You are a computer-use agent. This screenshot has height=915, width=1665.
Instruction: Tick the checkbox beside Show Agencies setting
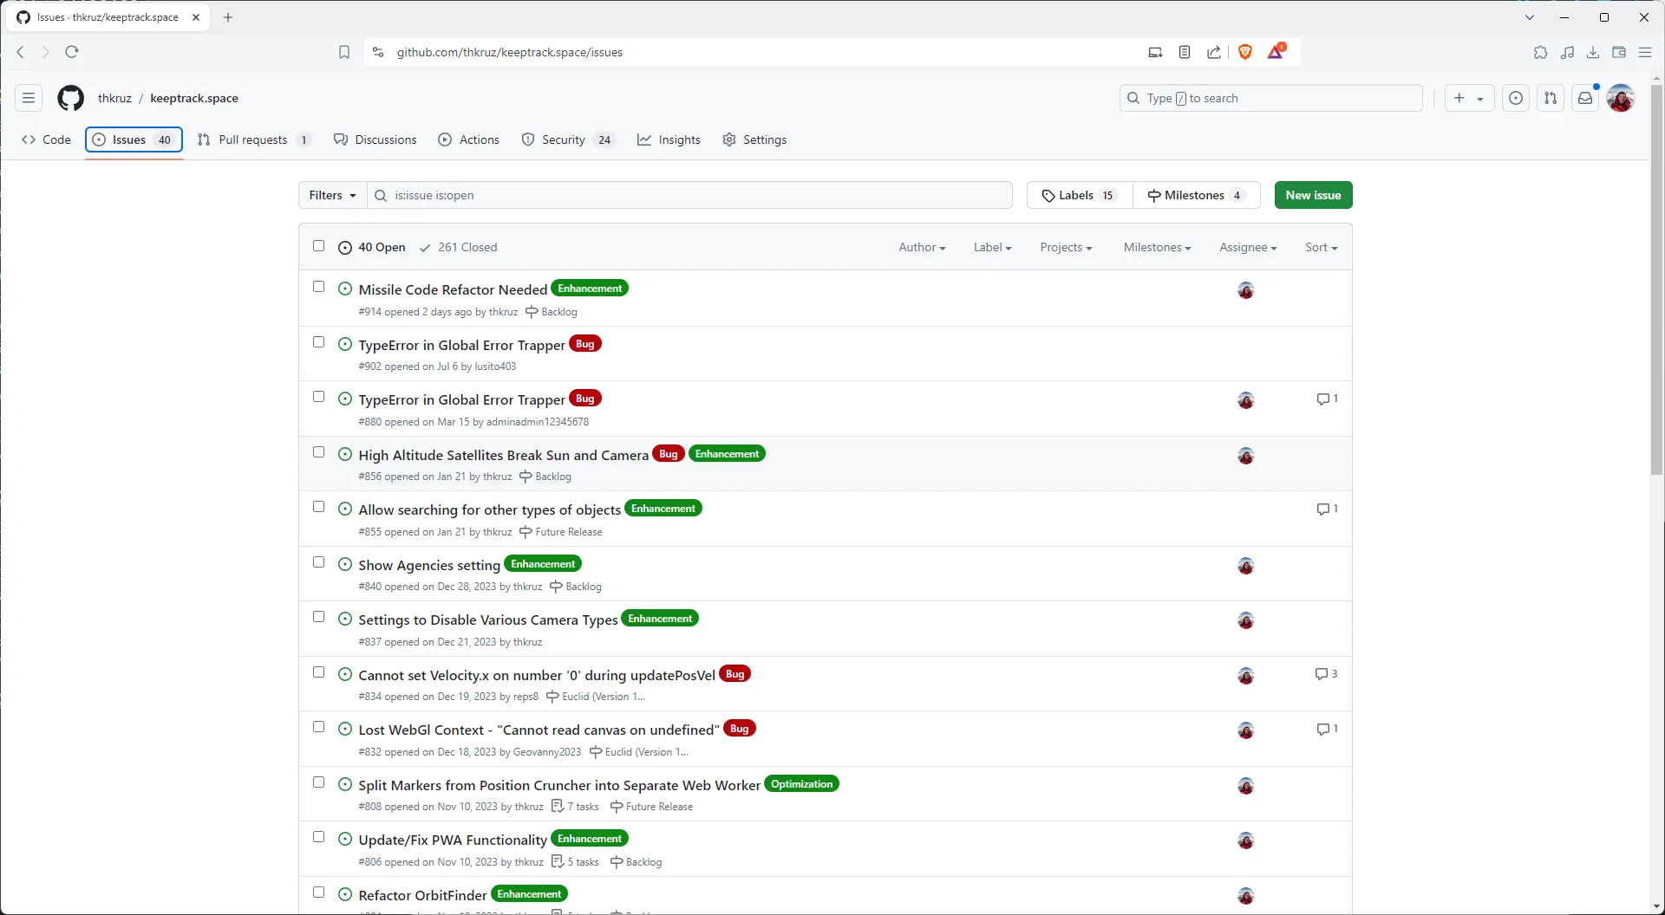click(x=318, y=562)
